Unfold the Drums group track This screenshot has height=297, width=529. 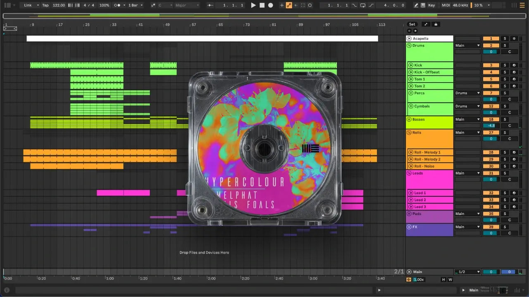(409, 45)
